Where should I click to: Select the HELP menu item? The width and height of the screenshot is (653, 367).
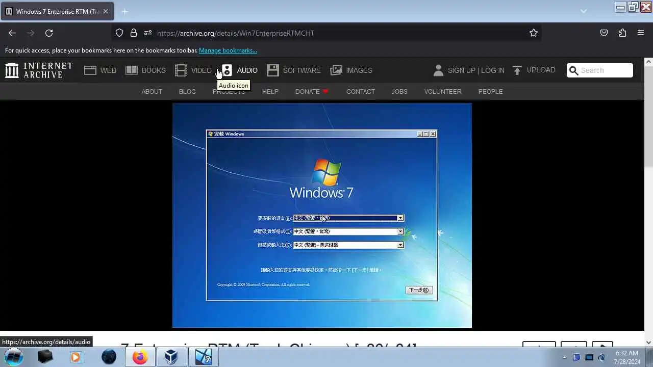click(270, 92)
